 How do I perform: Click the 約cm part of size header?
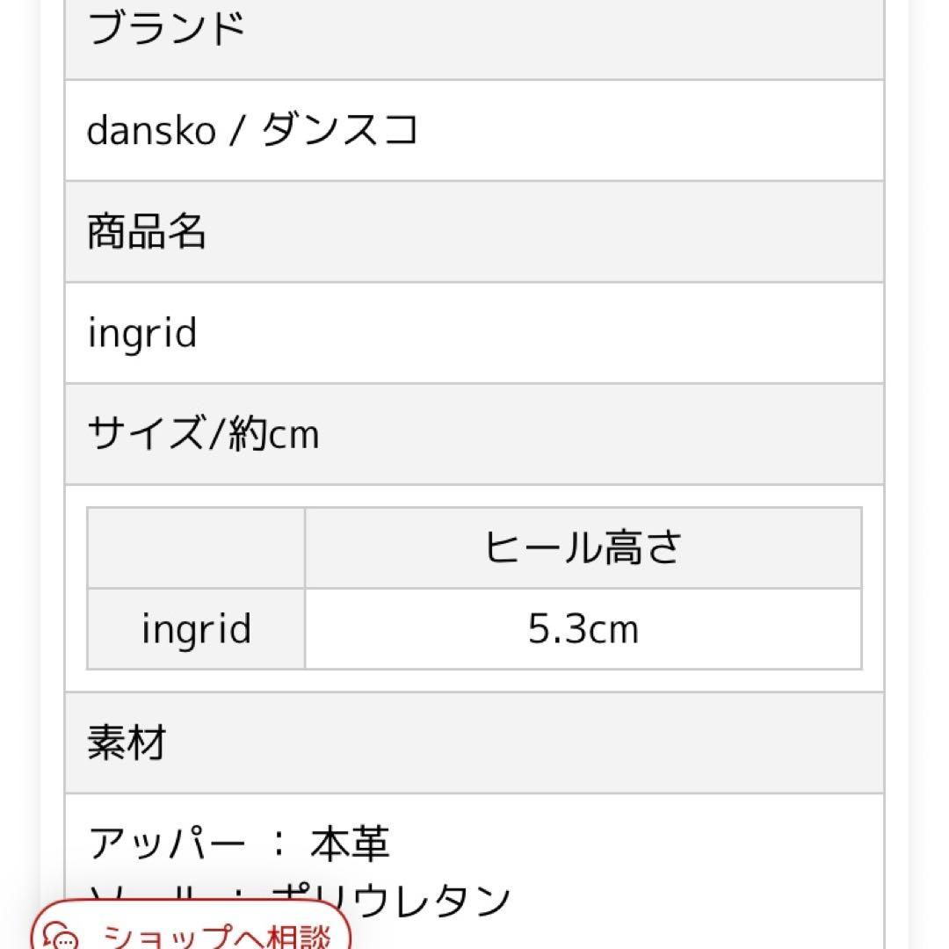point(273,434)
